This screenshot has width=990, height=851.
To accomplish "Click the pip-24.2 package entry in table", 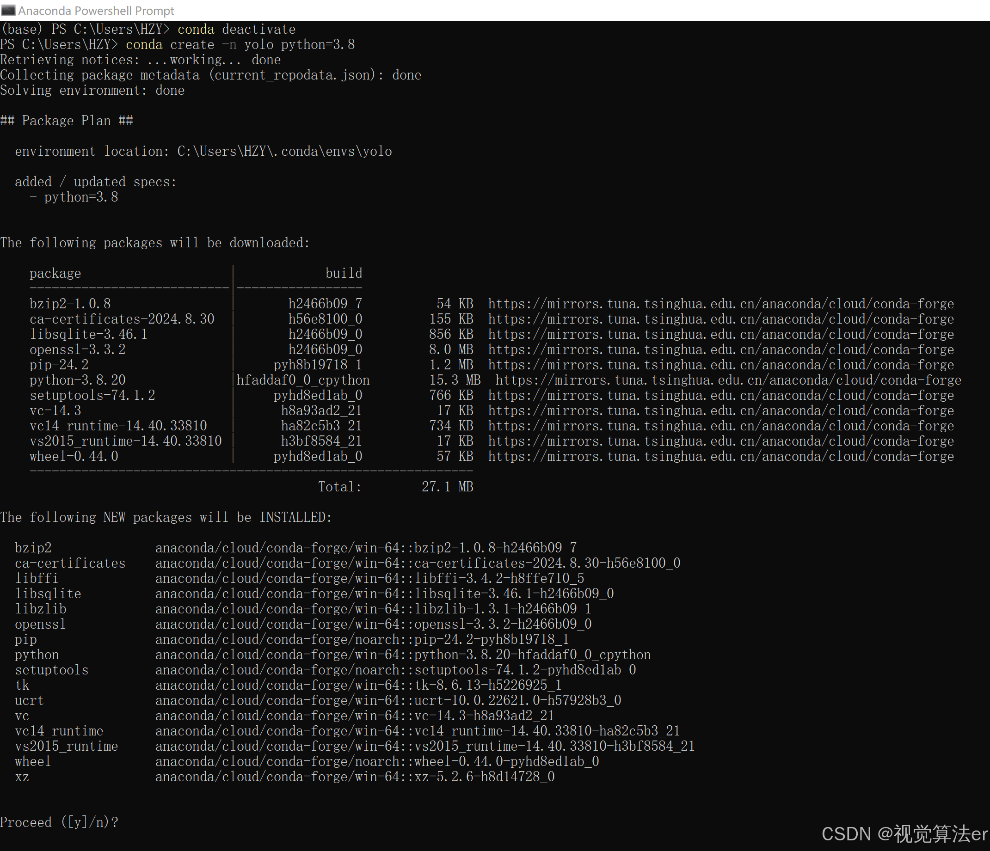I will [x=59, y=365].
